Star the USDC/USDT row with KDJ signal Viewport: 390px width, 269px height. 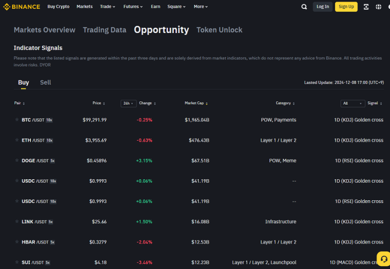[17, 181]
